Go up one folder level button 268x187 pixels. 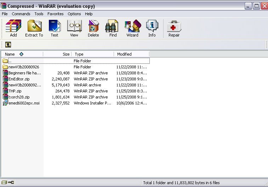click(8, 45)
